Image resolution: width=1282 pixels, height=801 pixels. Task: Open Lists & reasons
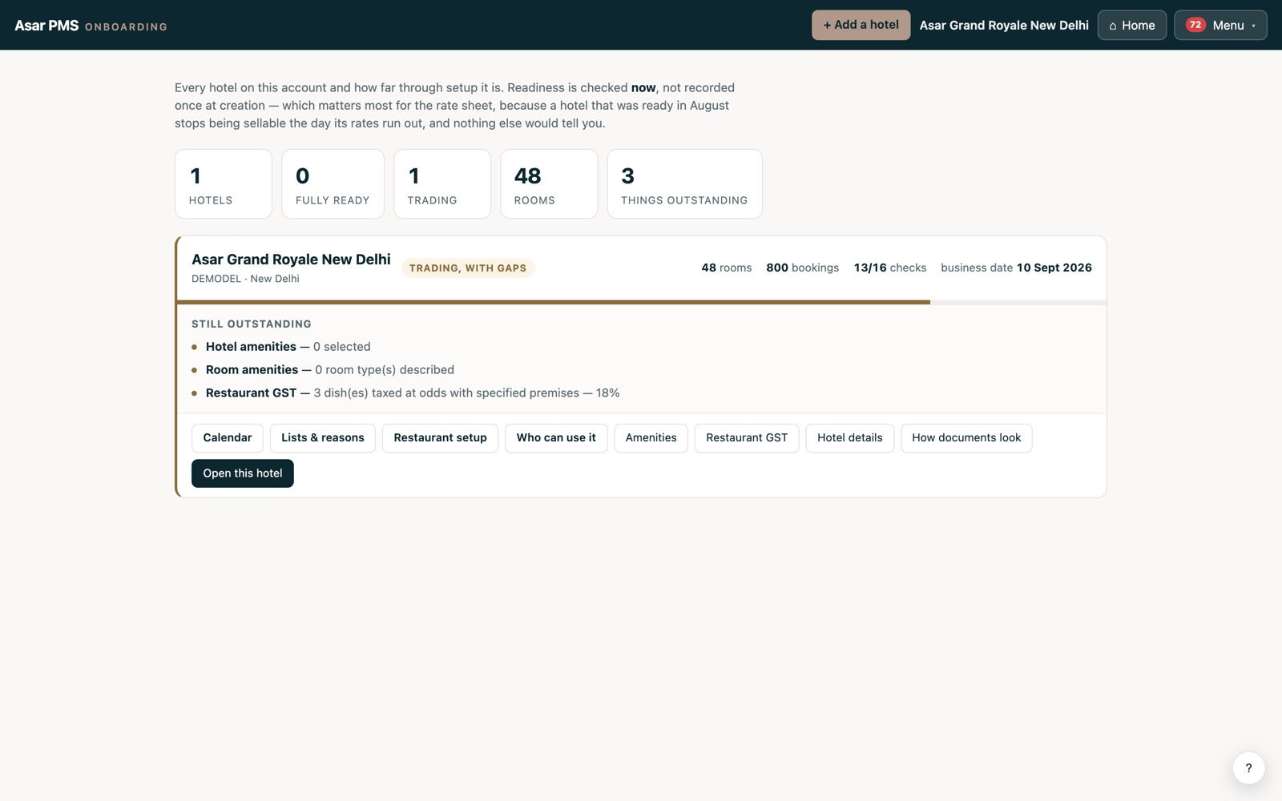click(x=322, y=438)
